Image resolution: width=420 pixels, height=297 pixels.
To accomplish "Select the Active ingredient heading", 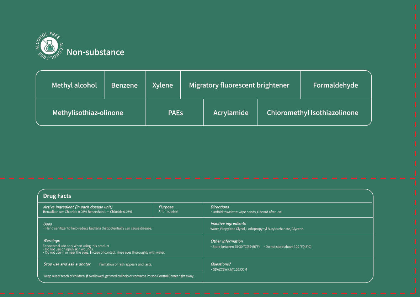I will tap(78, 207).
